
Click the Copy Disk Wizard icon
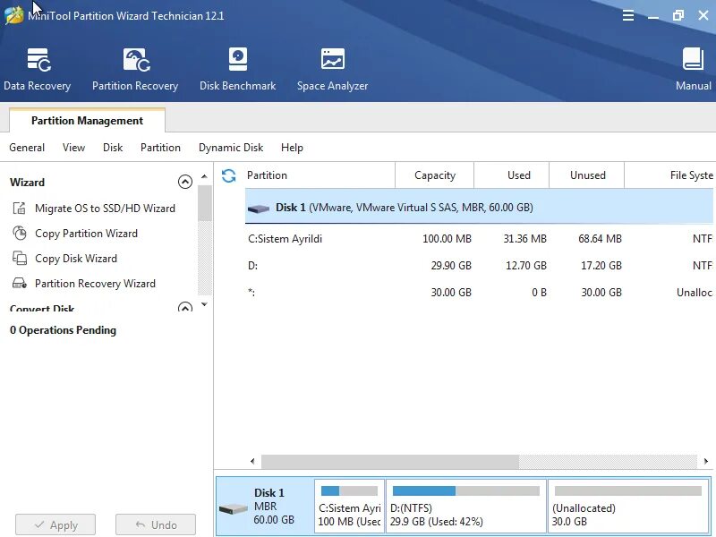pyautogui.click(x=19, y=259)
